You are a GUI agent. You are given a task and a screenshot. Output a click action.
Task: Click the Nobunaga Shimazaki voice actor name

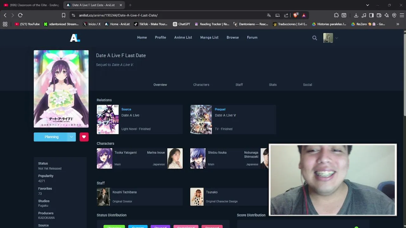[251, 155]
